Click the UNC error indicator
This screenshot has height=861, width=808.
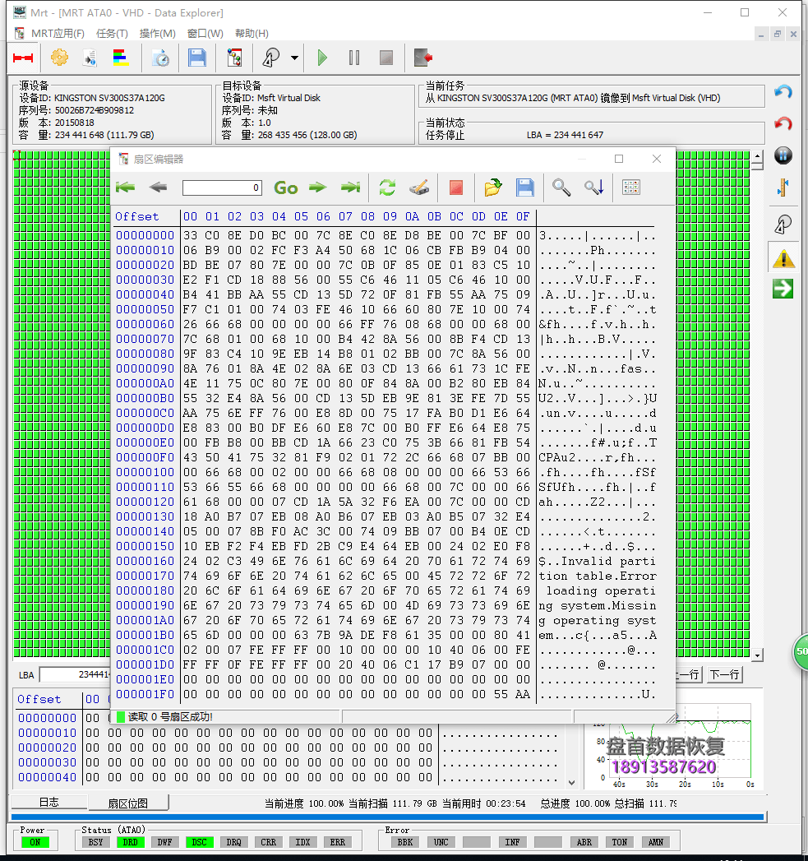point(441,842)
